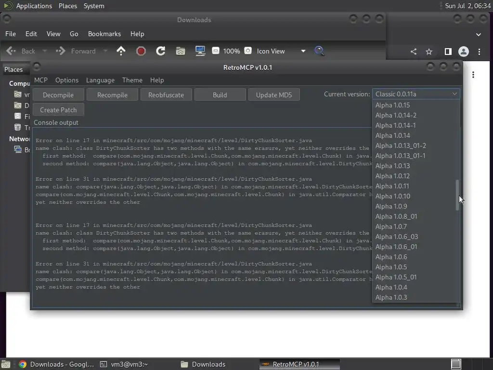Choose Alpha 1.0.6_03 from the list
493x370 pixels.
tap(415, 237)
